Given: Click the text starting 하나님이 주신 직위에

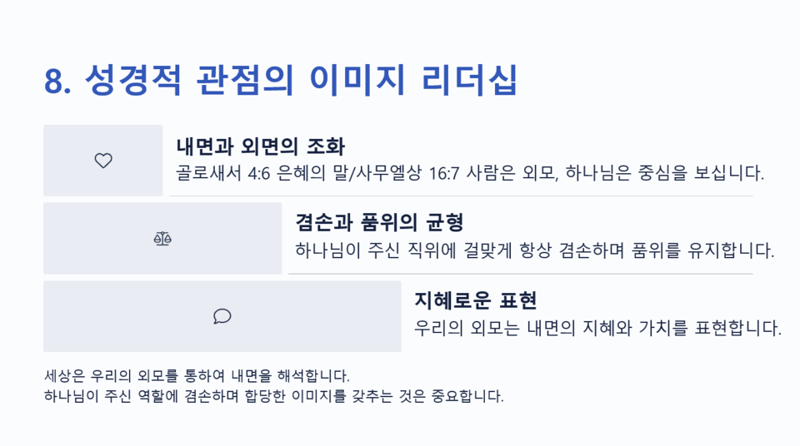Looking at the screenshot, I should (535, 250).
